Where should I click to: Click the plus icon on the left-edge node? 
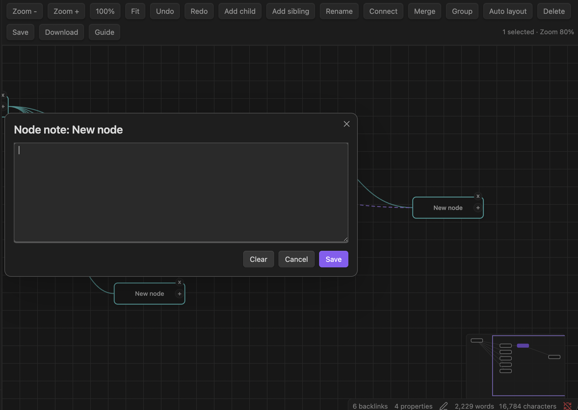pyautogui.click(x=3, y=107)
